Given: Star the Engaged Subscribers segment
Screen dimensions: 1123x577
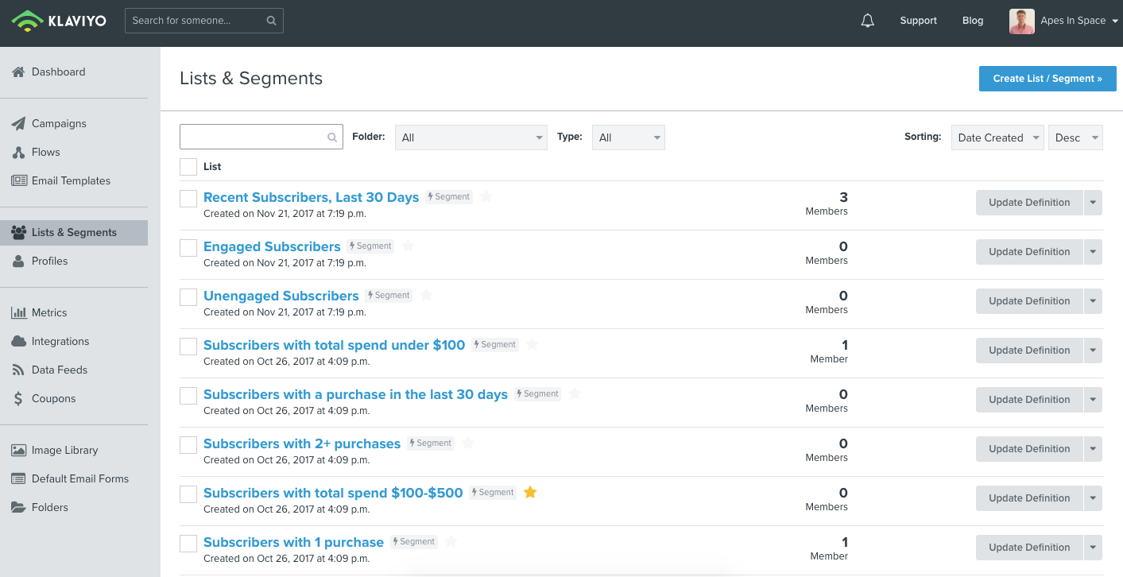Looking at the screenshot, I should pyautogui.click(x=408, y=246).
